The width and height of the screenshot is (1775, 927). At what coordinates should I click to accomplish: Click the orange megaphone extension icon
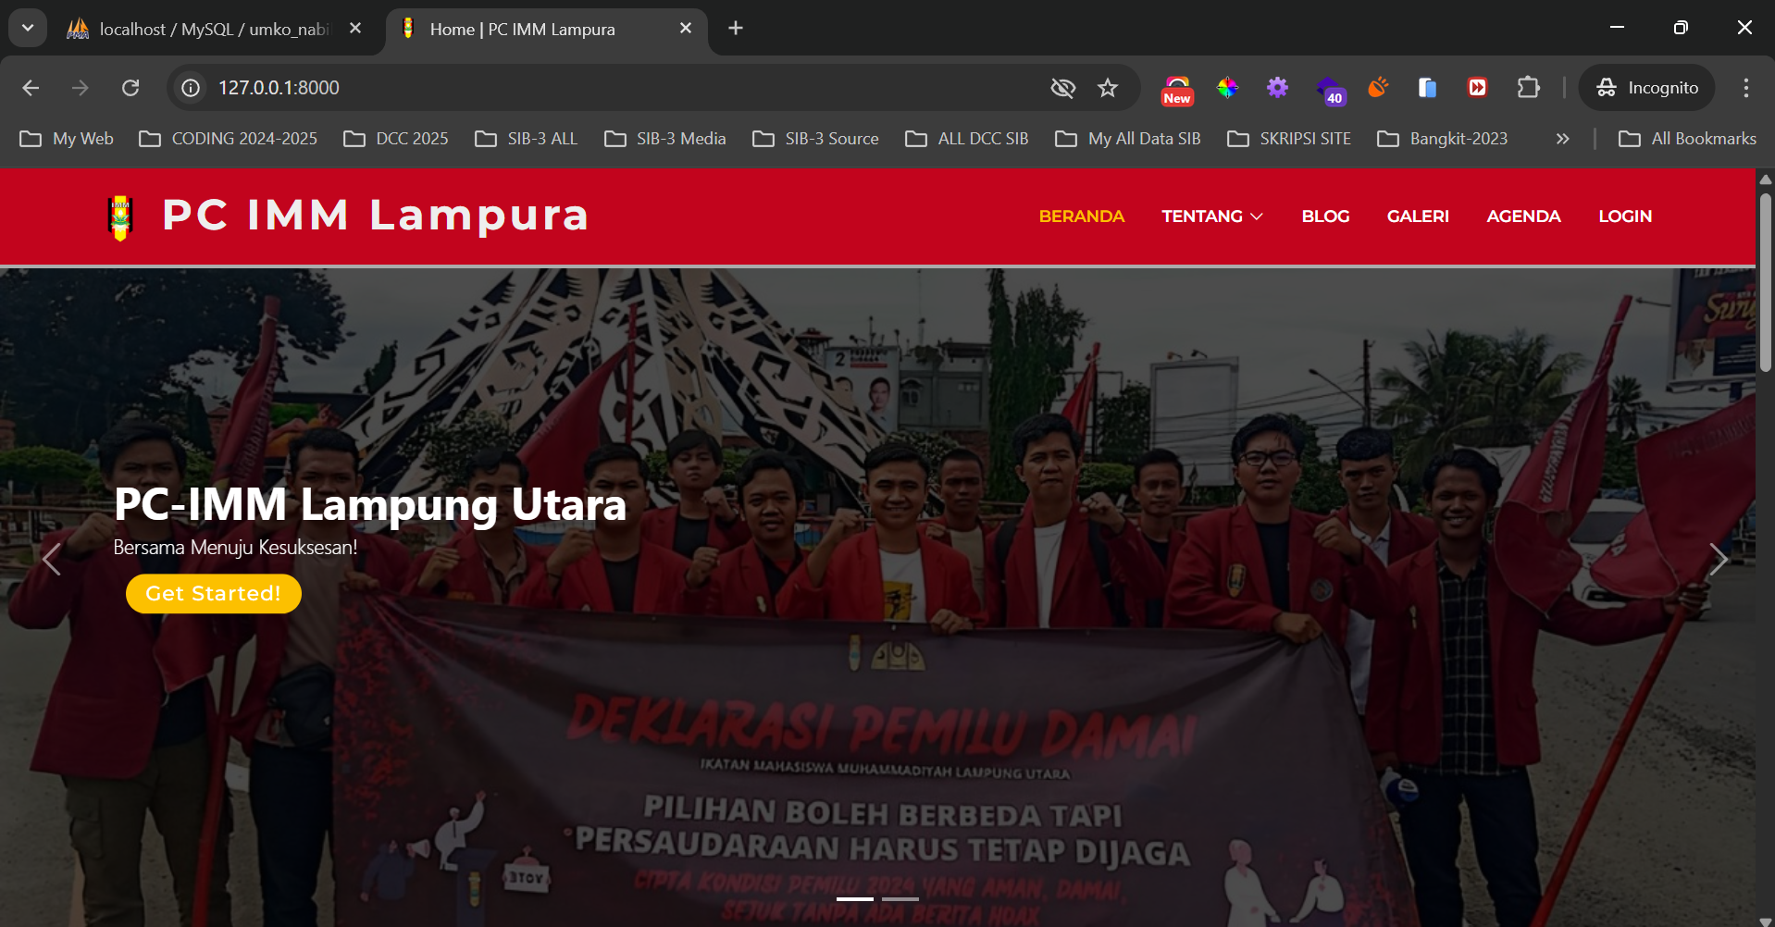tap(1376, 87)
